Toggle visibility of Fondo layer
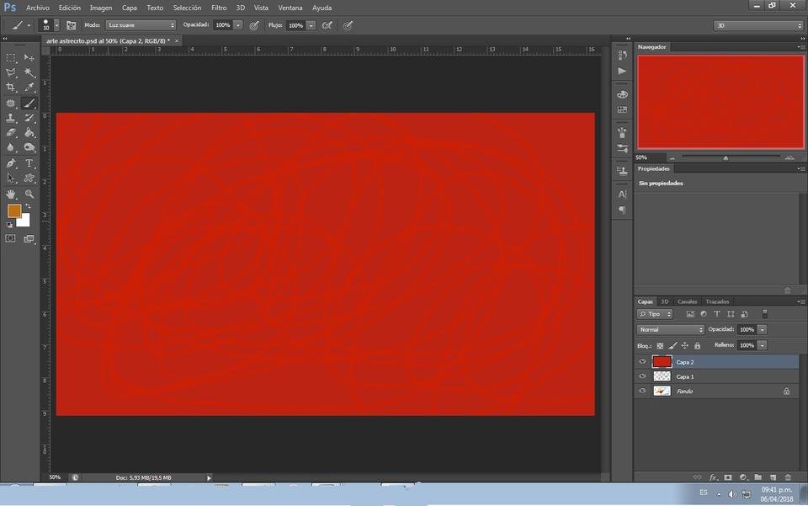The image size is (808, 506). click(x=642, y=391)
